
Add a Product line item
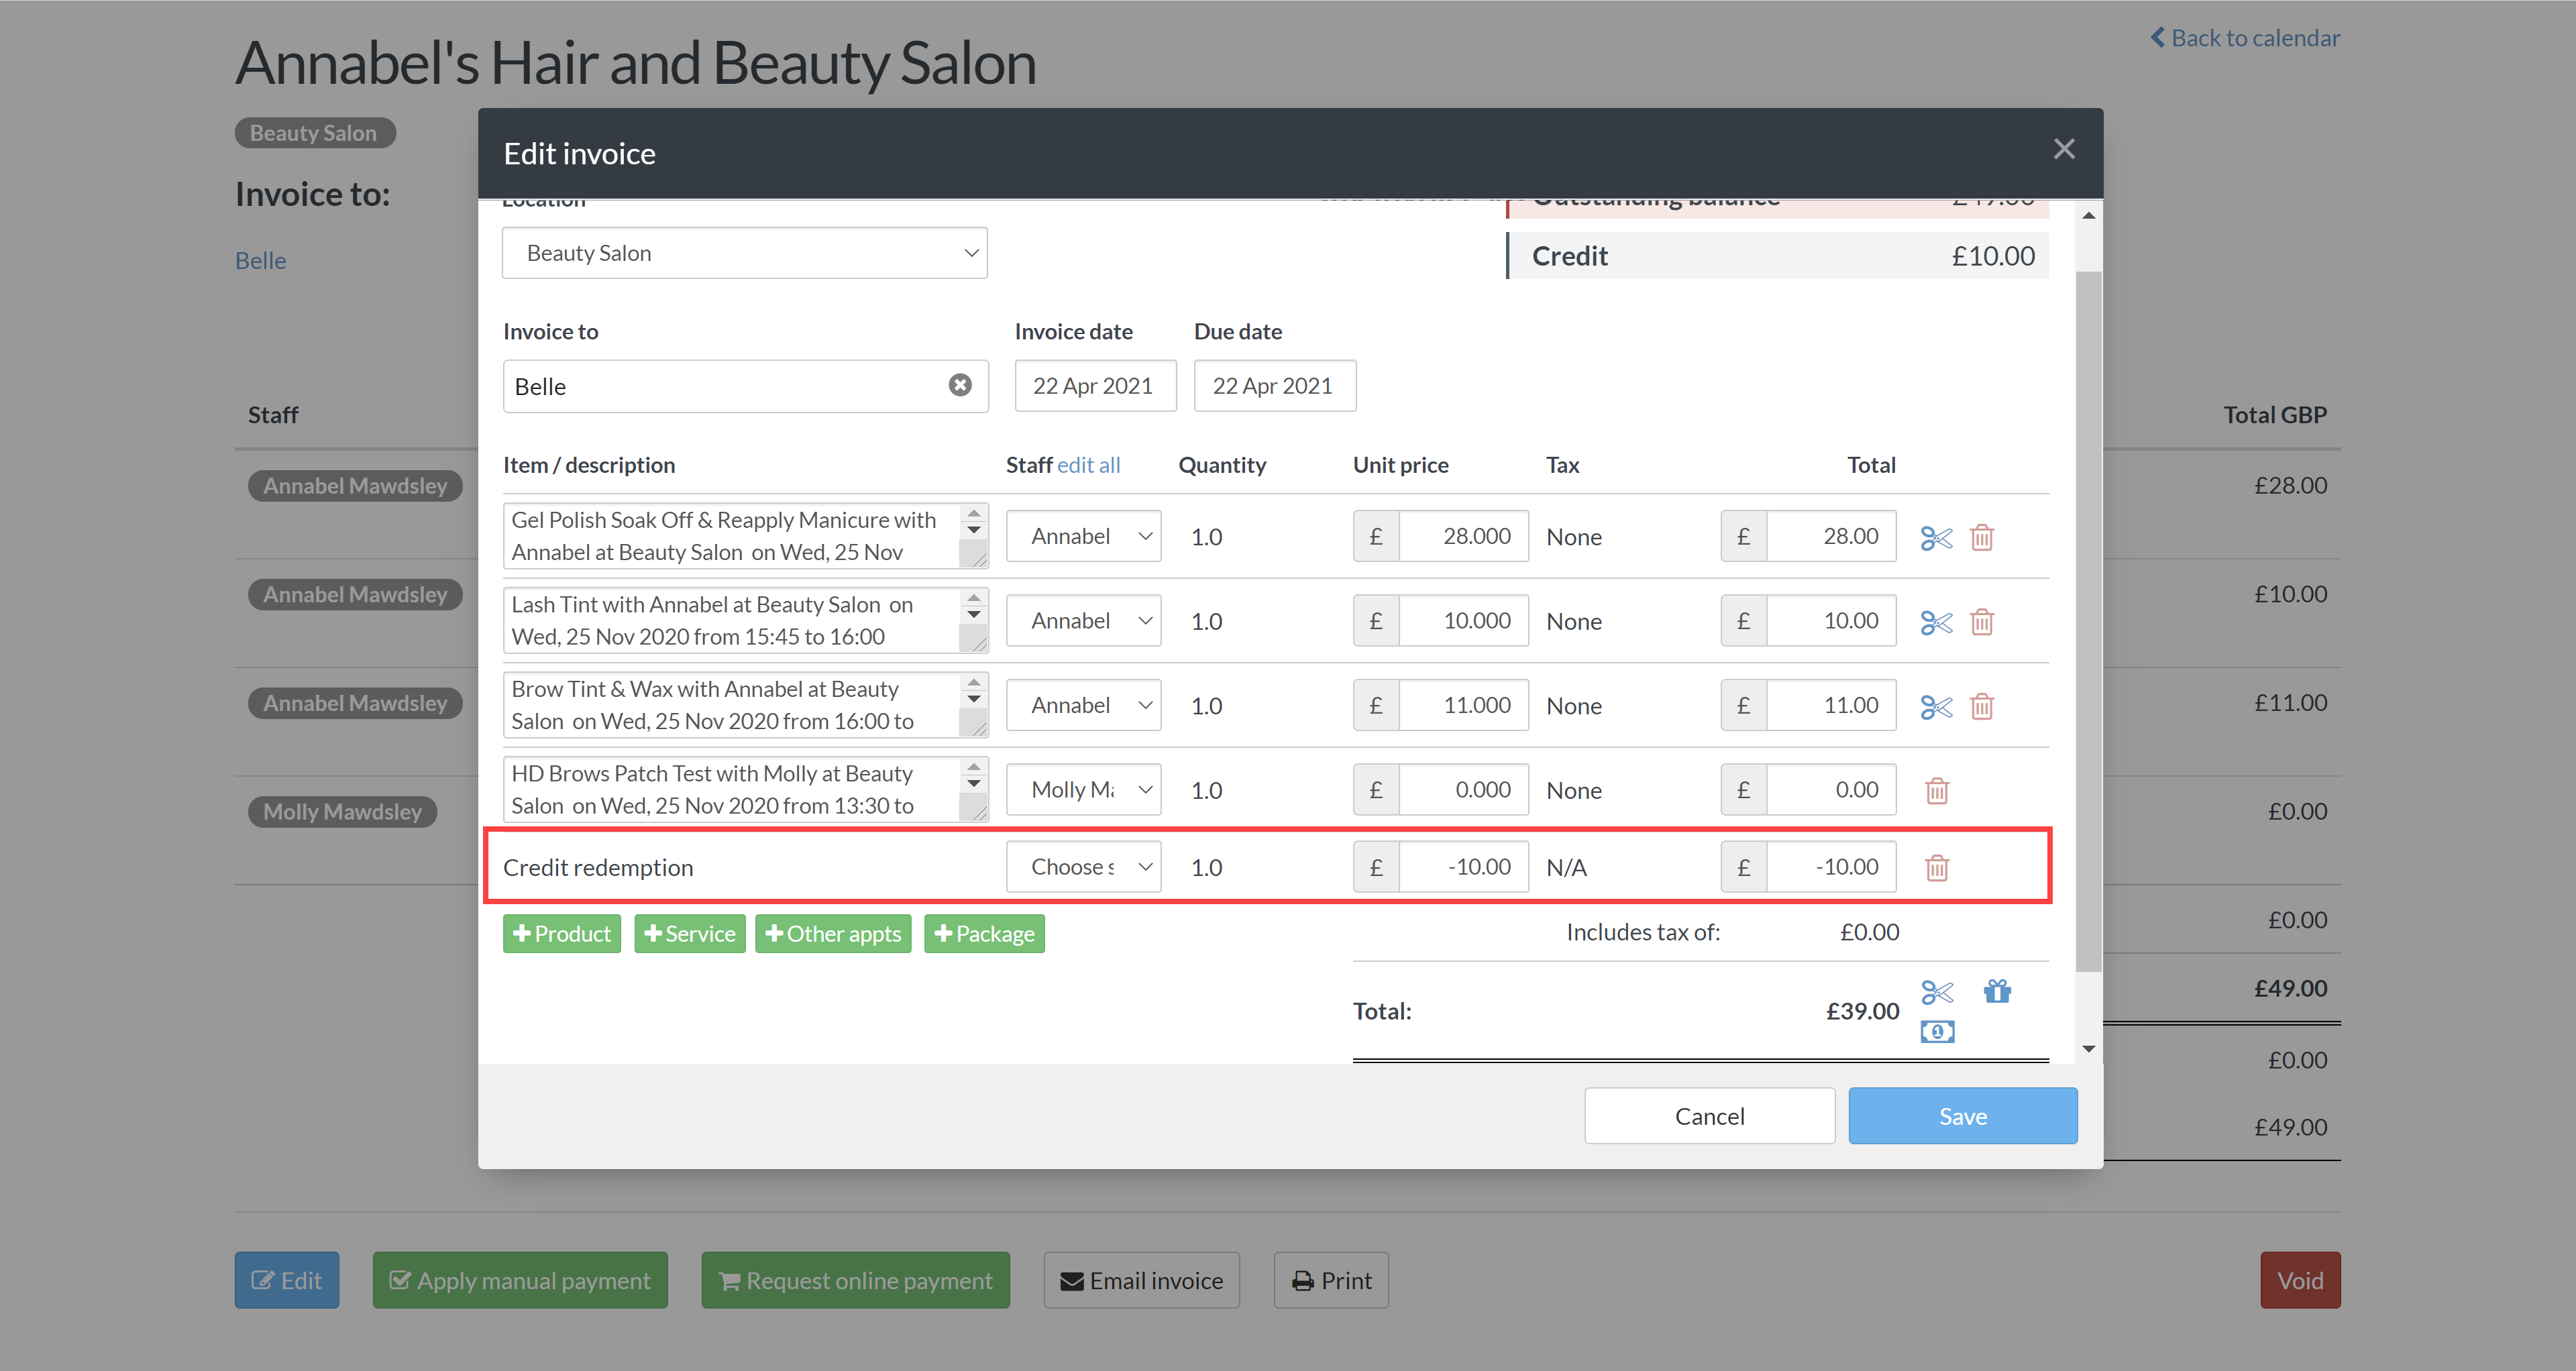(561, 934)
